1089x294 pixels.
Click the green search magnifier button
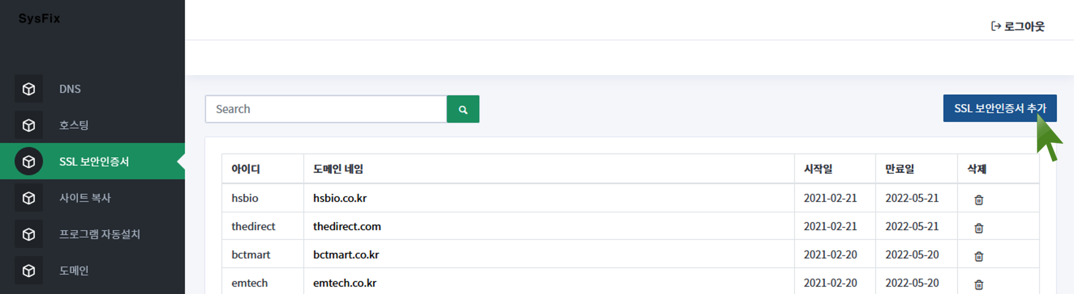pyautogui.click(x=463, y=109)
